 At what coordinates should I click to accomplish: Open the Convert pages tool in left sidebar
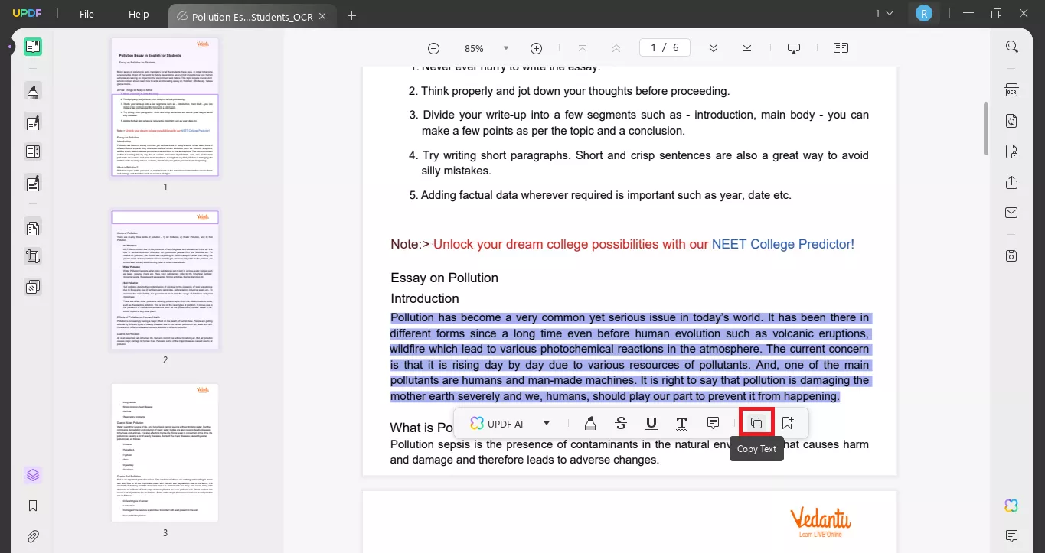[33, 228]
